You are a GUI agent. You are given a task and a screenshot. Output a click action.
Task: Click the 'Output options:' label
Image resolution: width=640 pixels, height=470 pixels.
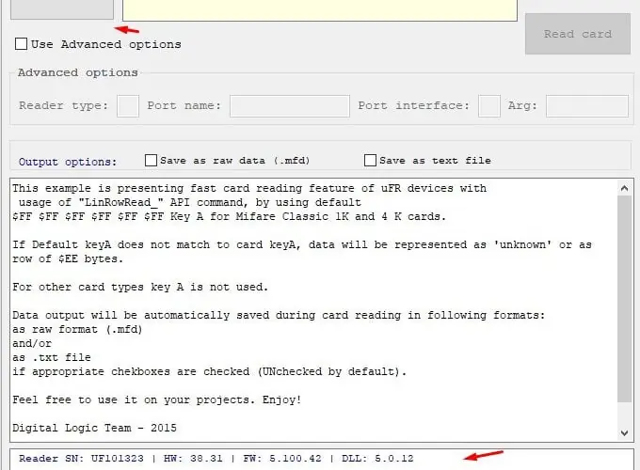(x=68, y=162)
